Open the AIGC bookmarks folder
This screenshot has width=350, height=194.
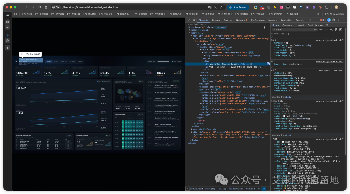27,14
